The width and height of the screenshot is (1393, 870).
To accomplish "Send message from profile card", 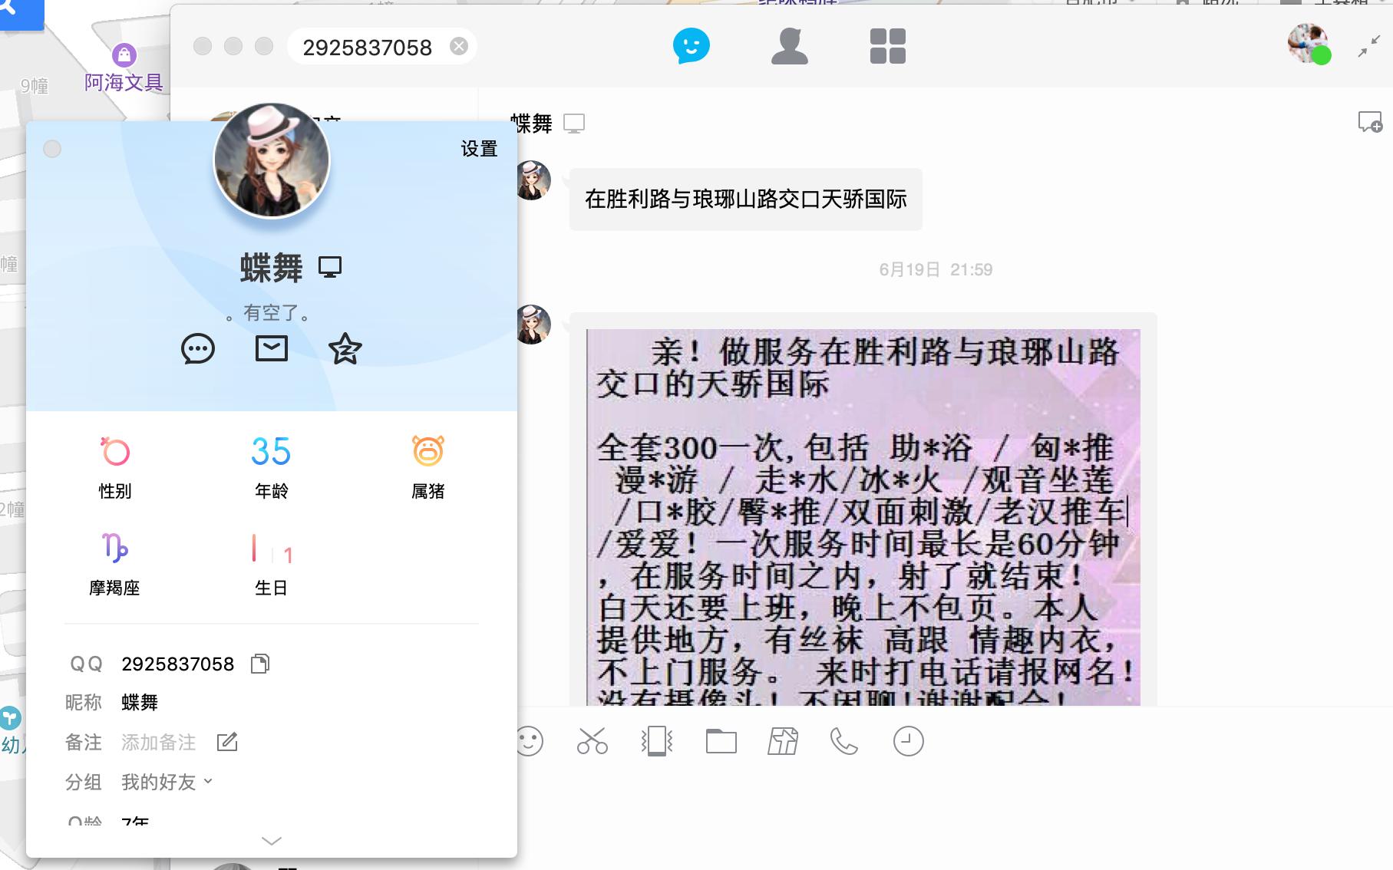I will tap(197, 349).
